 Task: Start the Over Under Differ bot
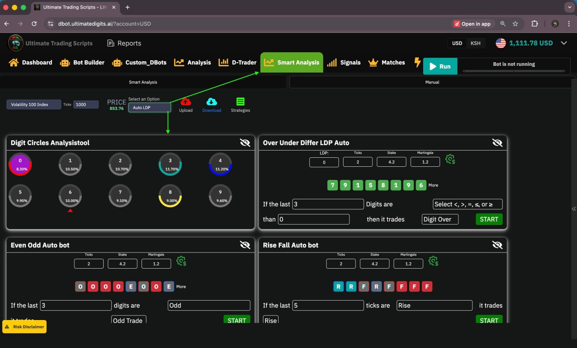[x=489, y=220]
